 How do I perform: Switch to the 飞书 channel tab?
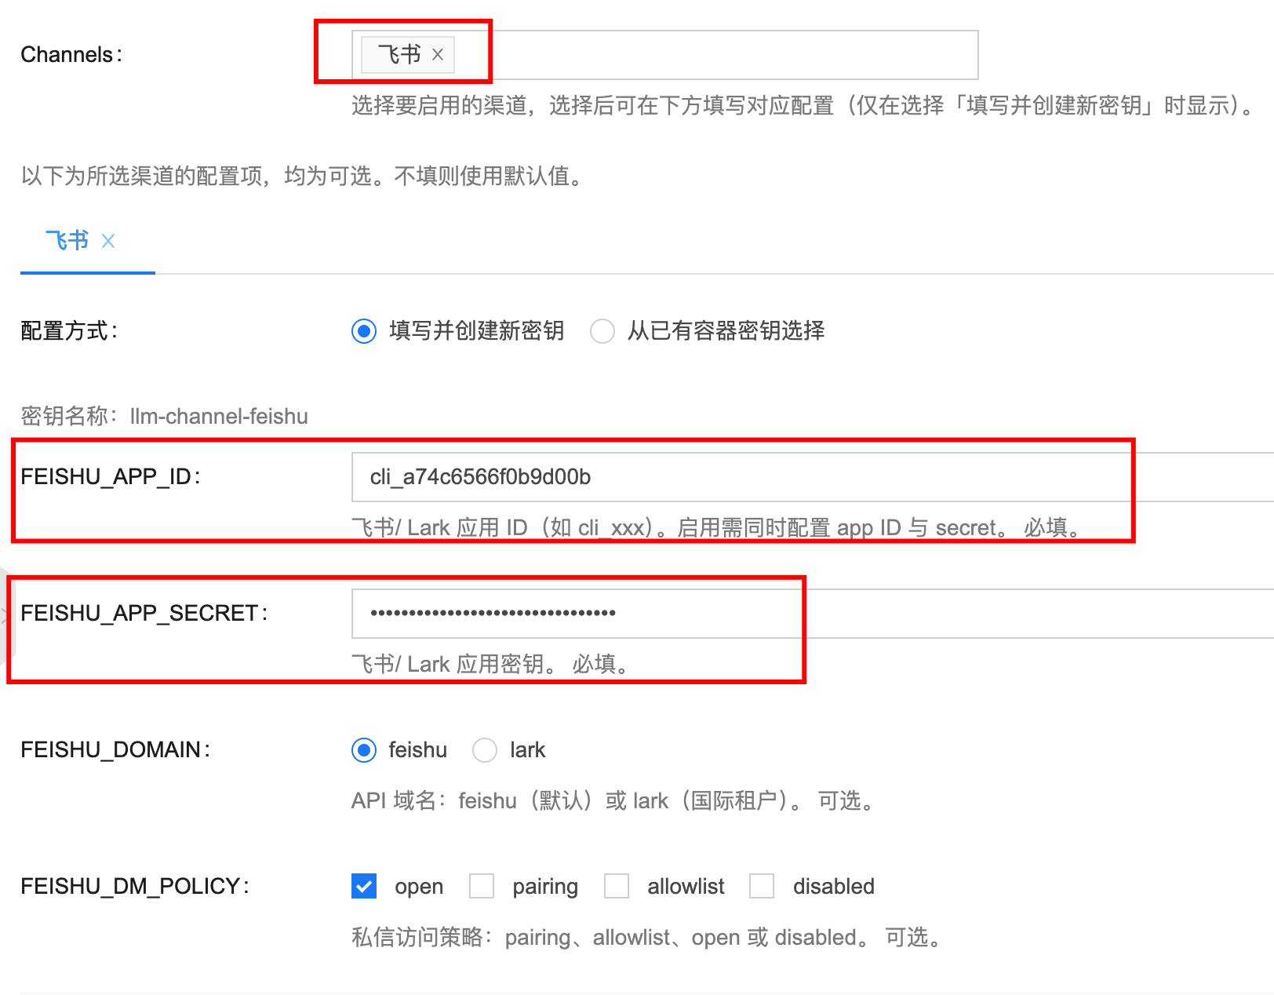[67, 240]
